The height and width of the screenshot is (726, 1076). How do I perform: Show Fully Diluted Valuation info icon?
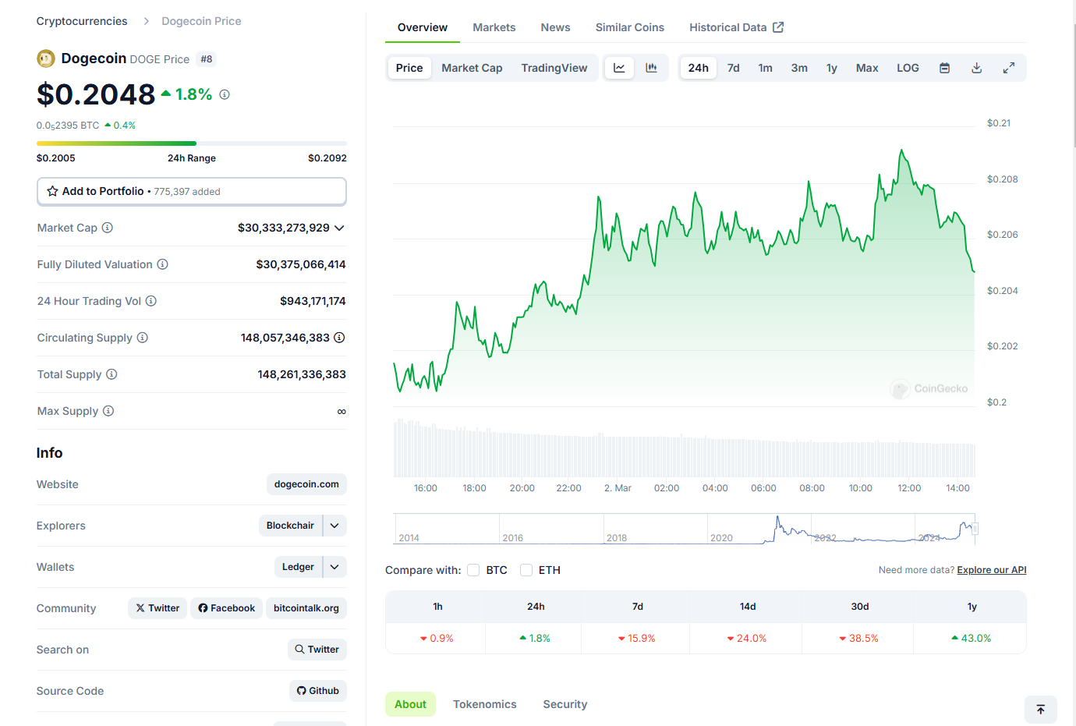[162, 264]
